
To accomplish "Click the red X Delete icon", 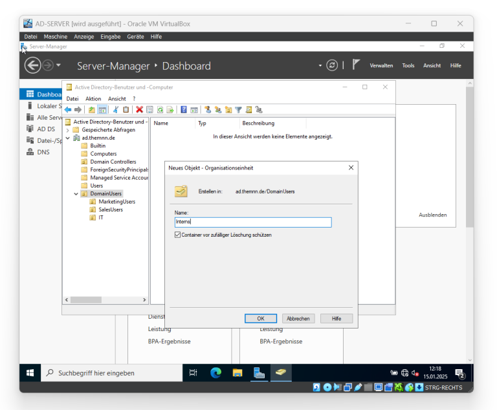I will (x=139, y=110).
